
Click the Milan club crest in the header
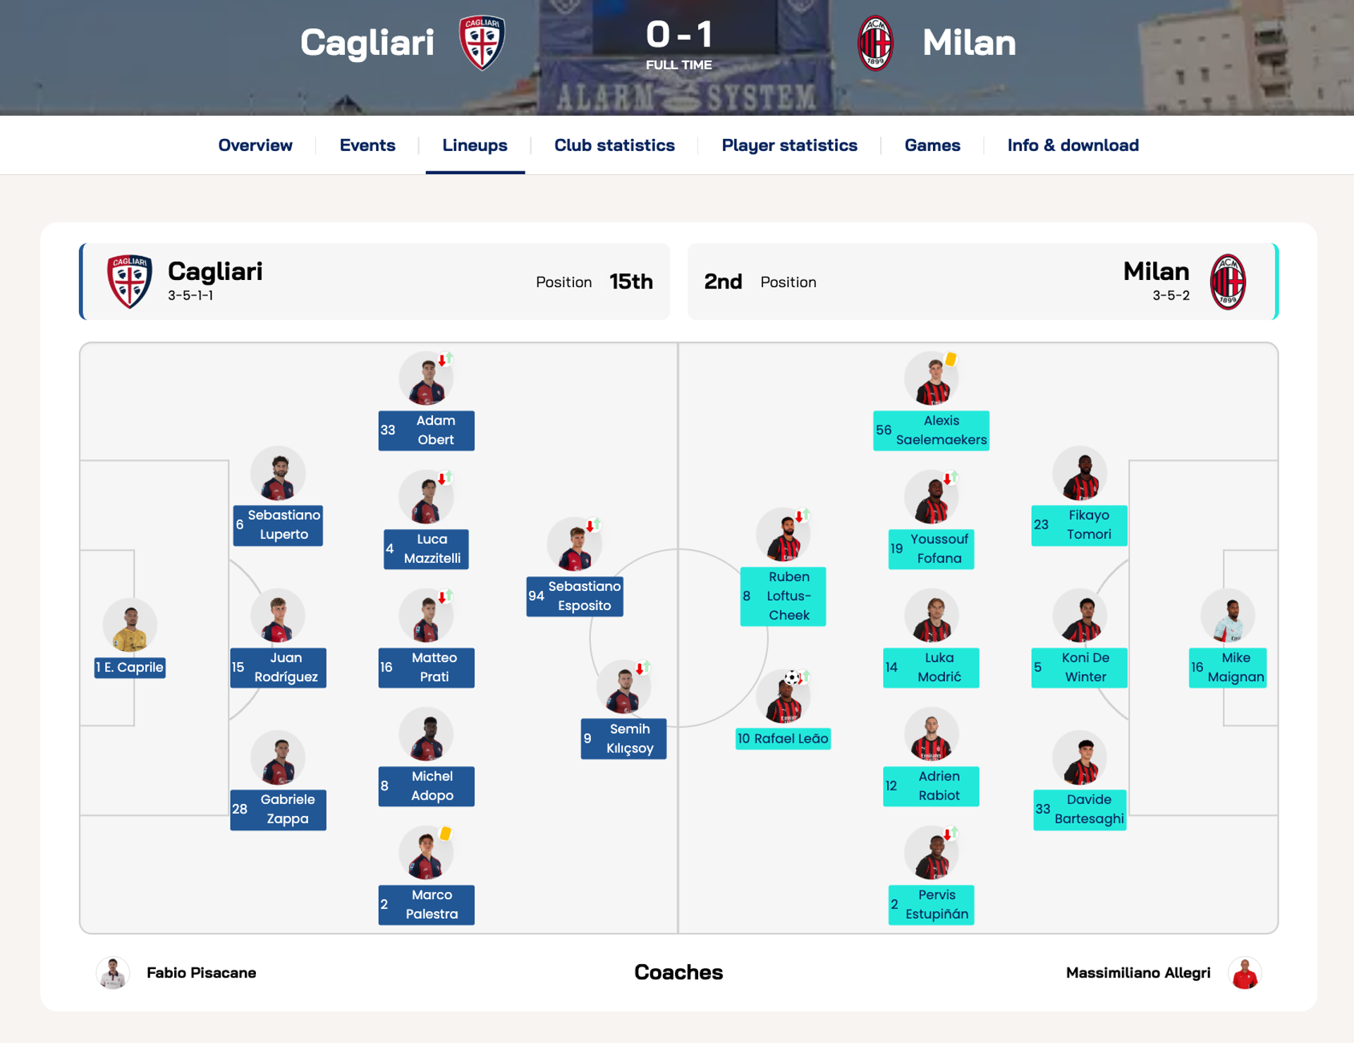874,42
